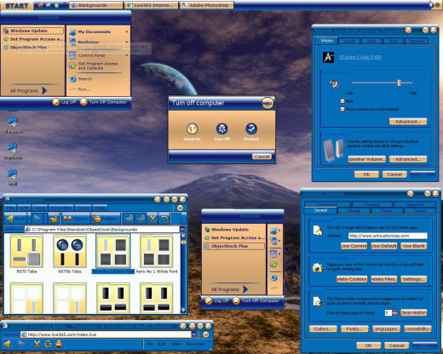
Task: Choose the Stand By icon in Turn off computer
Action: point(193,128)
